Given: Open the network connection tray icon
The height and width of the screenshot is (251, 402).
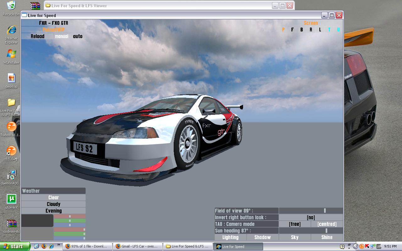Looking at the screenshot, I should [372, 246].
